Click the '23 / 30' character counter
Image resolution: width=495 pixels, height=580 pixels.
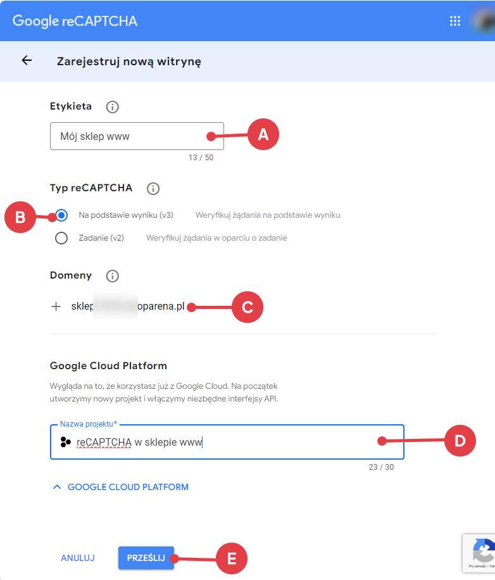coord(381,467)
